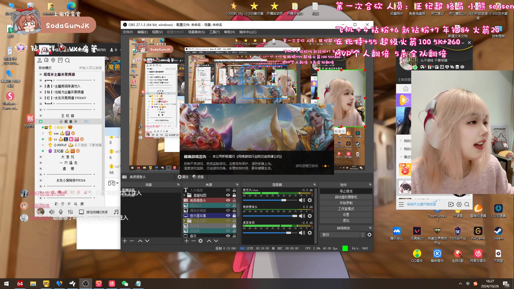Open YY music note icon

[116, 212]
